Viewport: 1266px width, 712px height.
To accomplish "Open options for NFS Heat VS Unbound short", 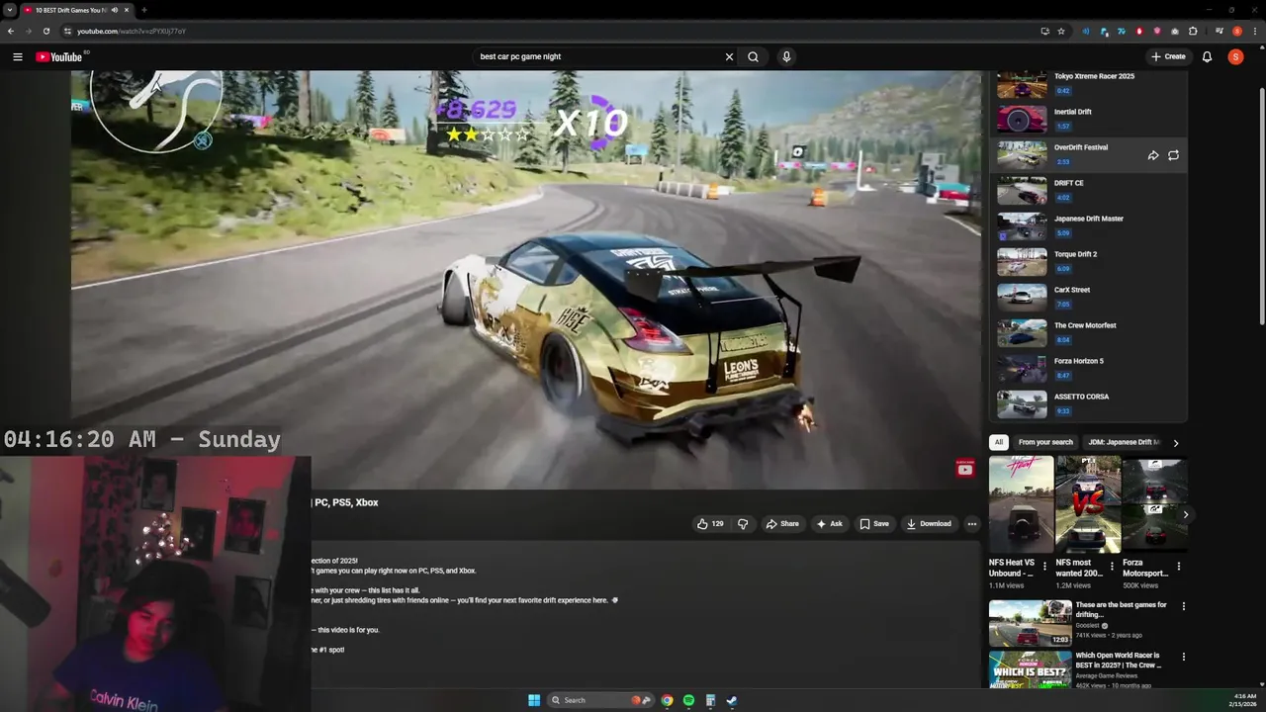I will pos(1044,567).
